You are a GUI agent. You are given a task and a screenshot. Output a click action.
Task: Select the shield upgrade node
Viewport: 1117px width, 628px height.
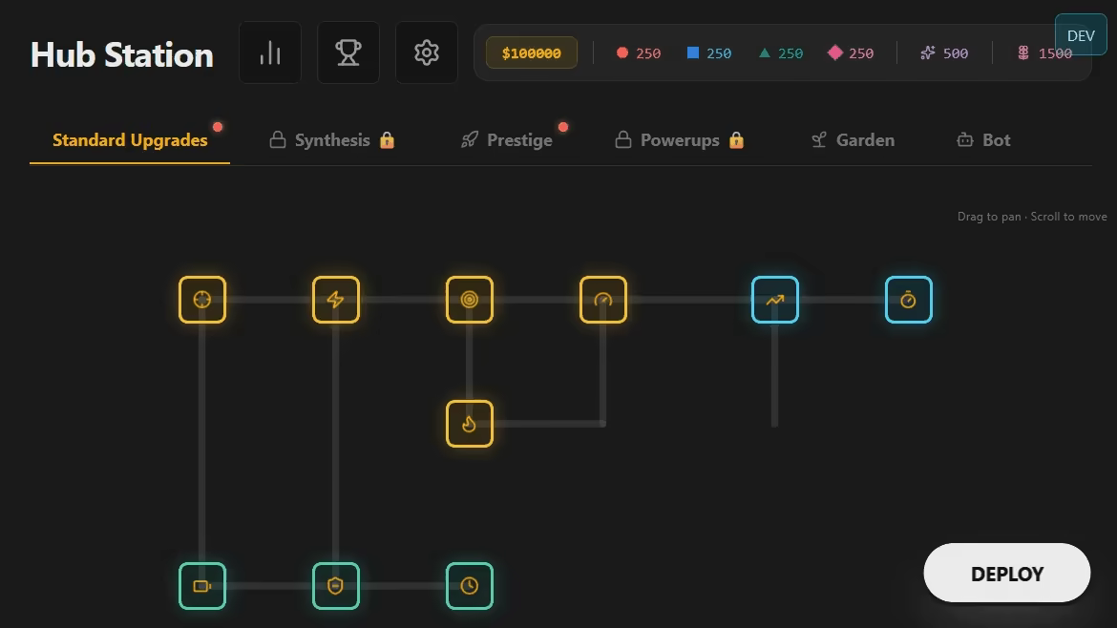(x=336, y=586)
